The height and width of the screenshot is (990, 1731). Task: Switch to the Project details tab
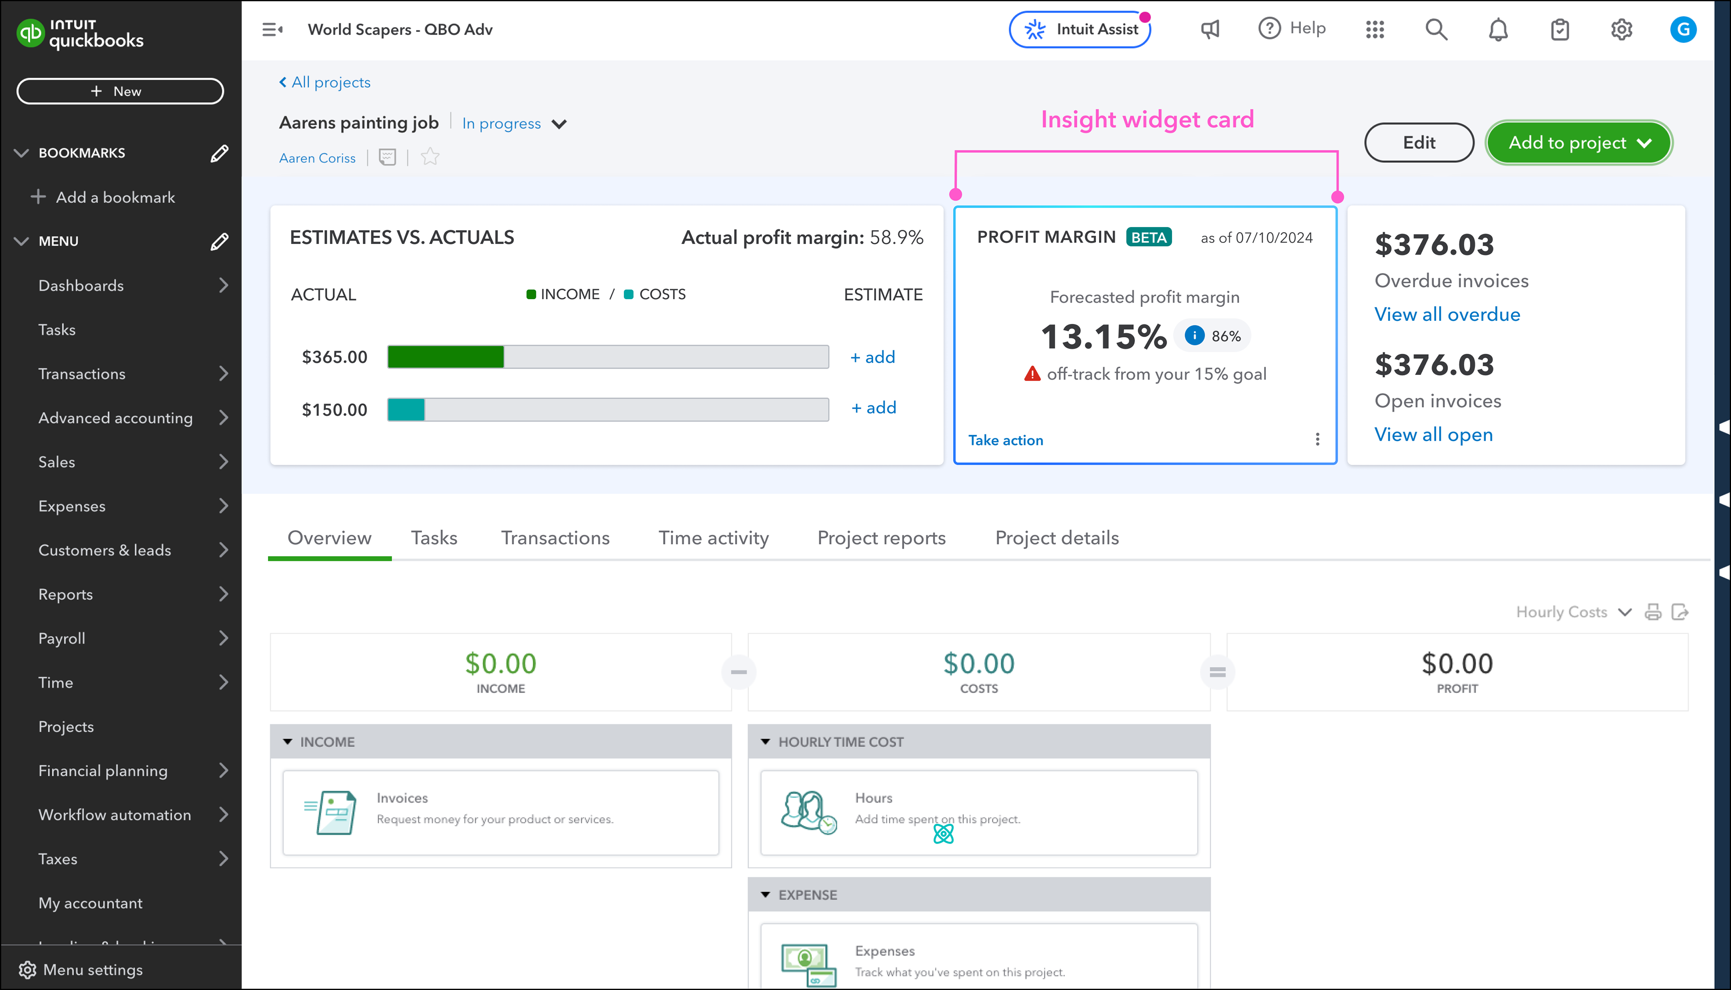coord(1057,538)
